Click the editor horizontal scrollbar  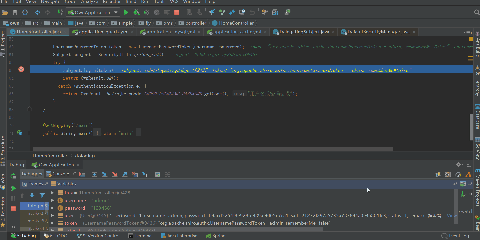213,149
